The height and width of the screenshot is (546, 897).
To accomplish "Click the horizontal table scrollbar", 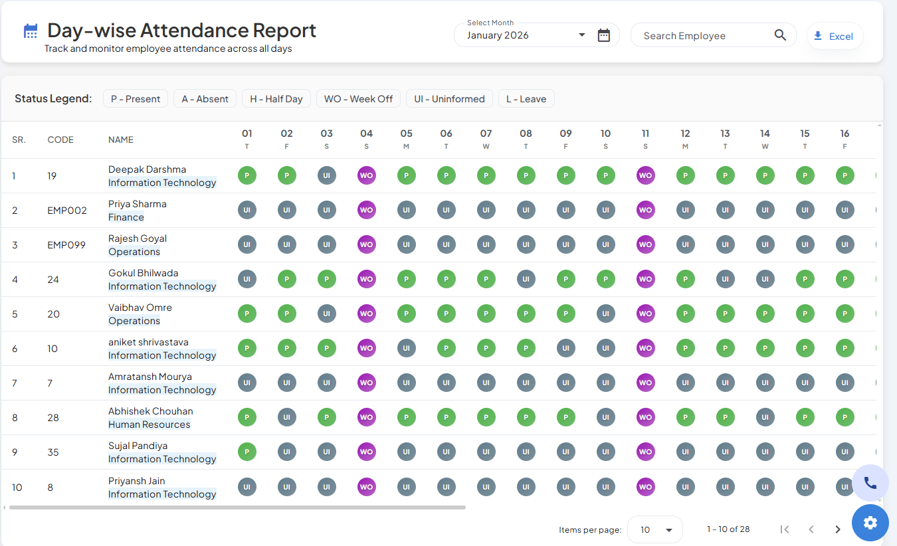I will pyautogui.click(x=237, y=507).
